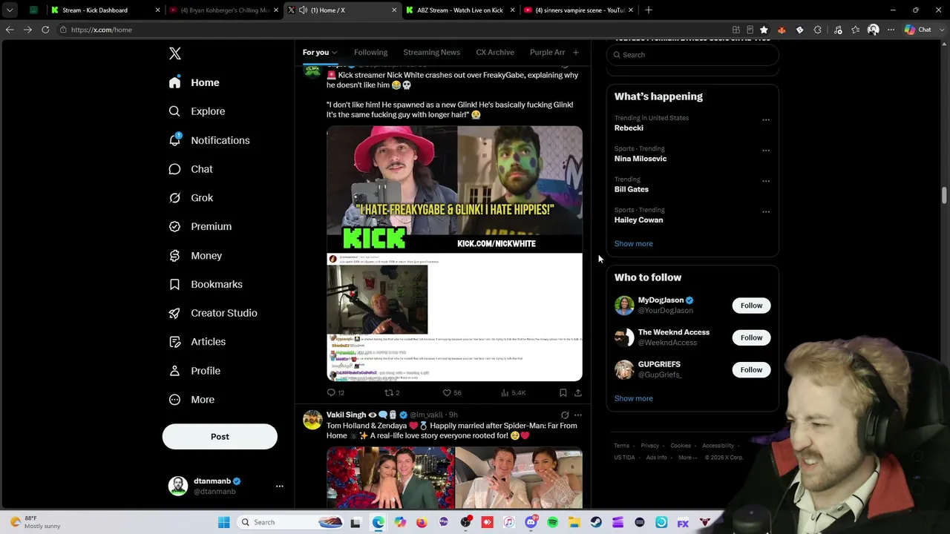Open the Windows Start menu
This screenshot has height=534, width=950.
click(x=224, y=522)
